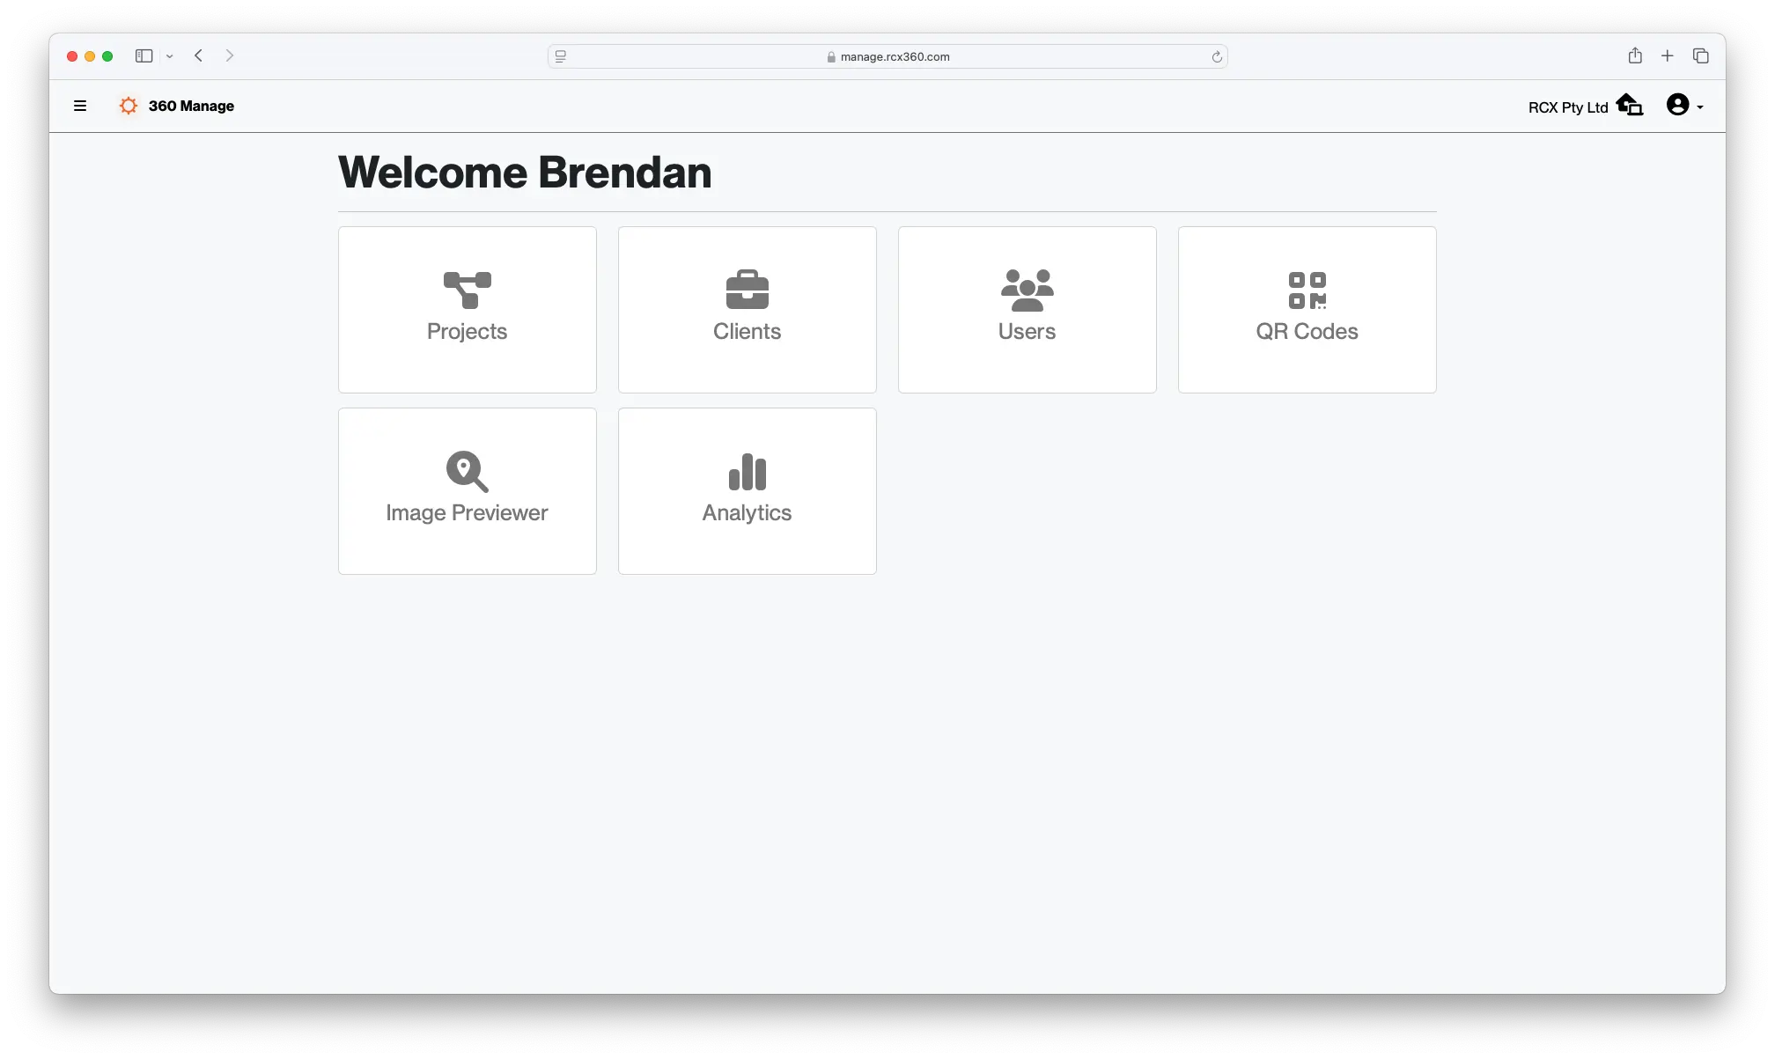Click the reload/refresh button
1775x1059 pixels.
coord(1217,55)
